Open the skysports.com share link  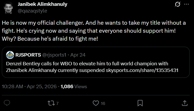pyautogui.click(x=142, y=71)
